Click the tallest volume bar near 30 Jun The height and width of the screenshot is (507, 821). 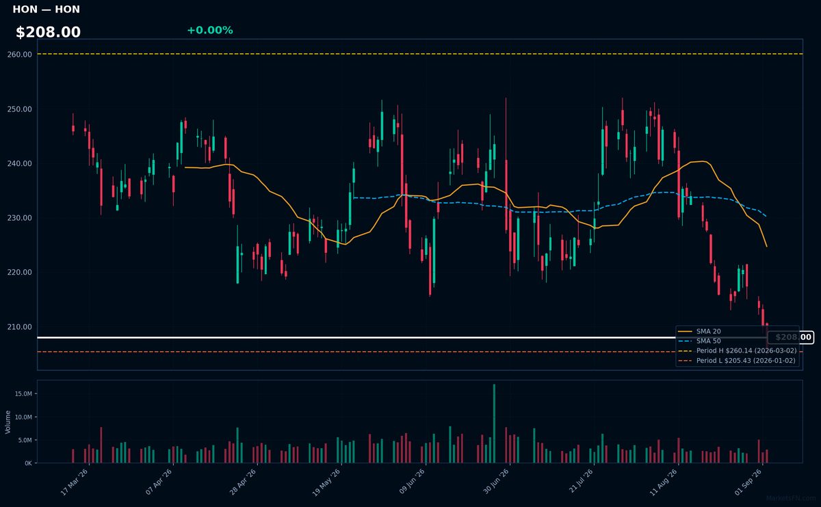[x=494, y=424]
